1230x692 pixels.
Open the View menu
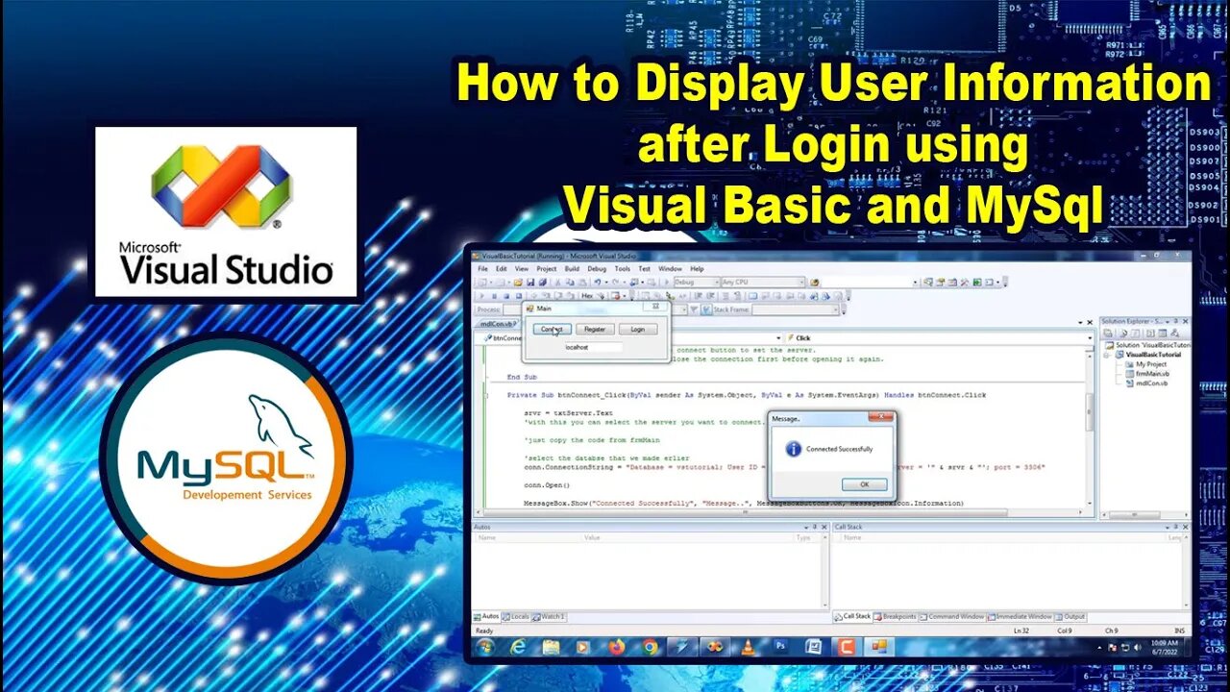522,269
